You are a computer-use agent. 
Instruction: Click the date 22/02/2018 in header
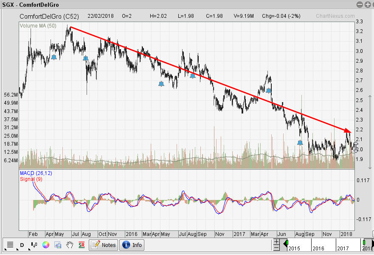pos(101,16)
